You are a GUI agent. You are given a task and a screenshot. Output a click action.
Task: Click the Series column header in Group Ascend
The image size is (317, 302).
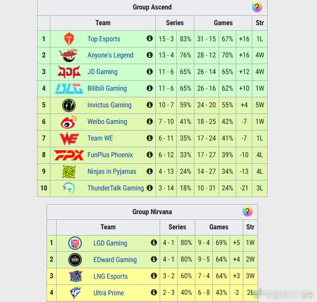click(x=175, y=23)
